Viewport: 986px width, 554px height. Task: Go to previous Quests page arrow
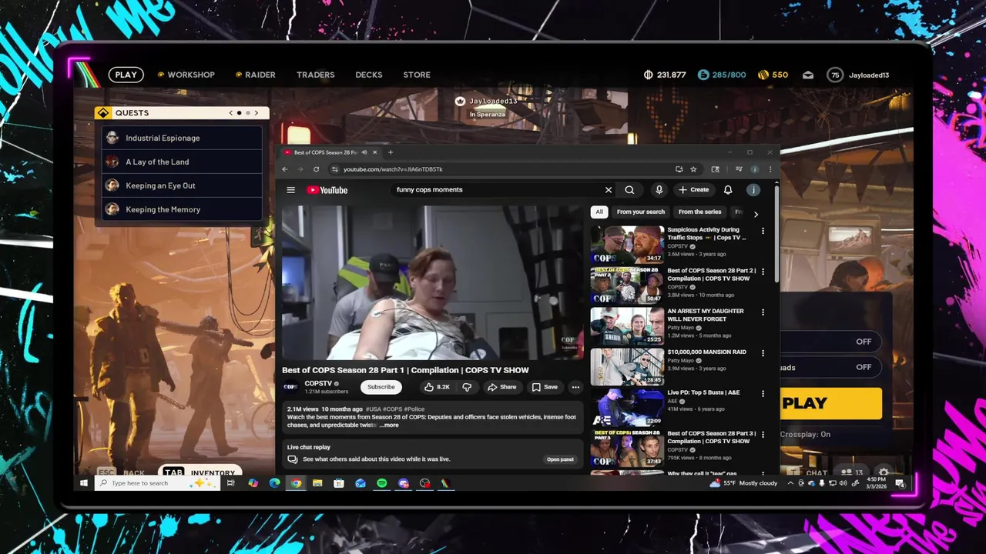[230, 113]
